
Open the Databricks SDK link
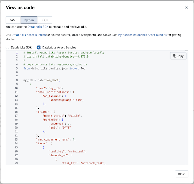click(x=40, y=27)
